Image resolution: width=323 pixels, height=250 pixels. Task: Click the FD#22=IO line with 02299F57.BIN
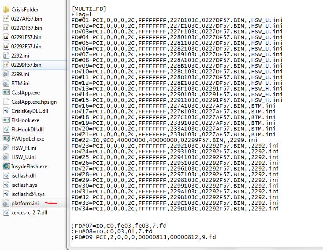point(165,140)
